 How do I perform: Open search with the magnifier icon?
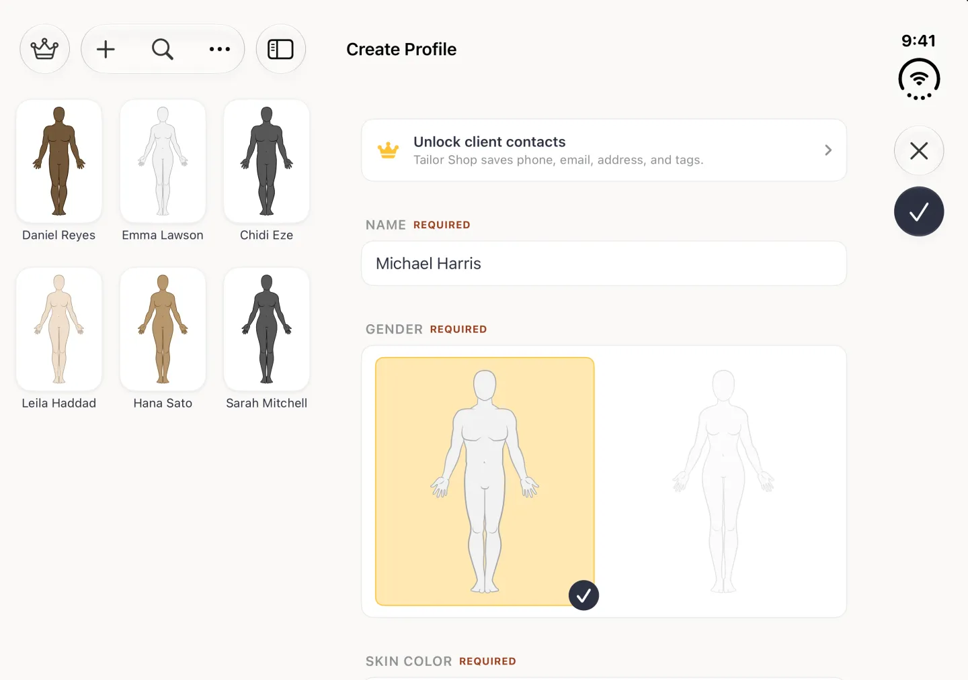[x=162, y=49]
